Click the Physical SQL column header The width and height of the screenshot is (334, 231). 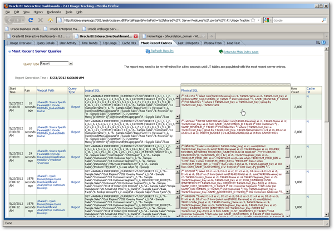[189, 91]
